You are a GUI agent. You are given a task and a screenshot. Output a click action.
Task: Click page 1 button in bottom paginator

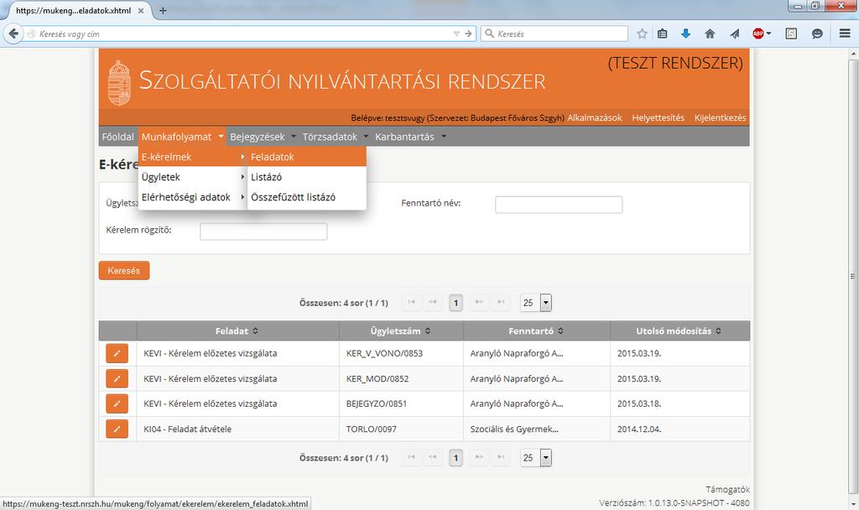tap(456, 457)
